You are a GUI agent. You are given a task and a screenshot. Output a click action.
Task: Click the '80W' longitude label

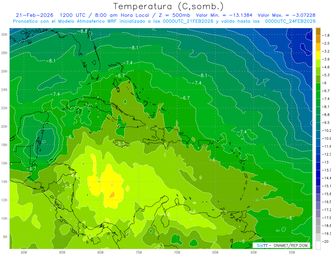[100, 252]
